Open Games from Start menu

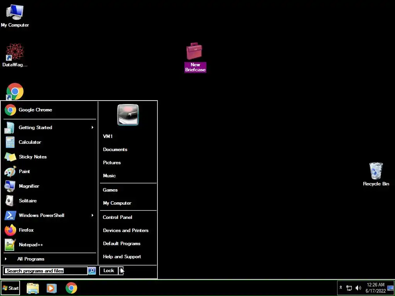[110, 190]
